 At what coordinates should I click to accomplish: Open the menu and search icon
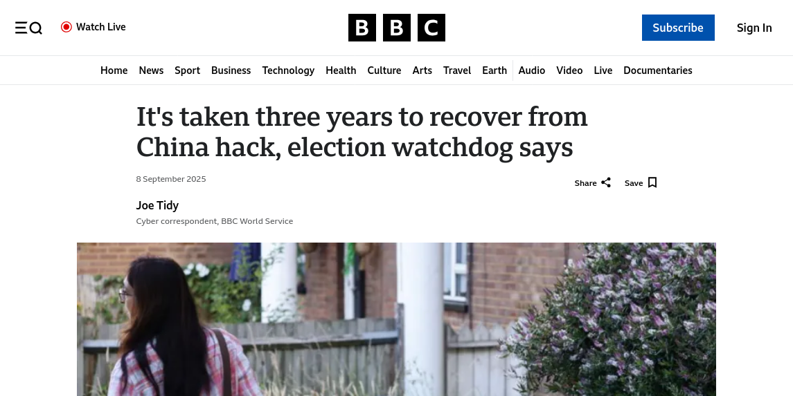click(28, 28)
